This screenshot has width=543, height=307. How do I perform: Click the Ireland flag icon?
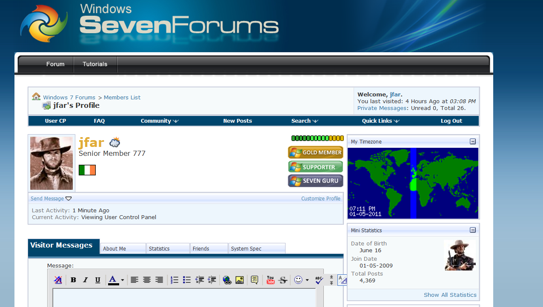87,170
